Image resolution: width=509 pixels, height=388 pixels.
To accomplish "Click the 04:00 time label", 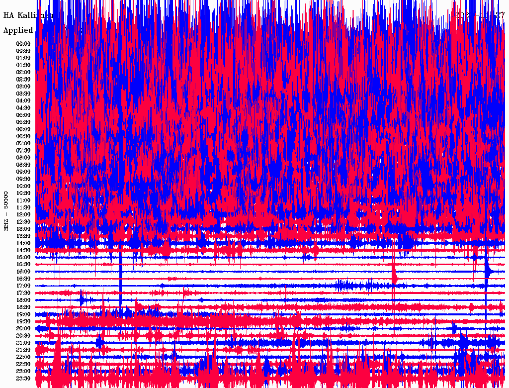I will [23, 101].
